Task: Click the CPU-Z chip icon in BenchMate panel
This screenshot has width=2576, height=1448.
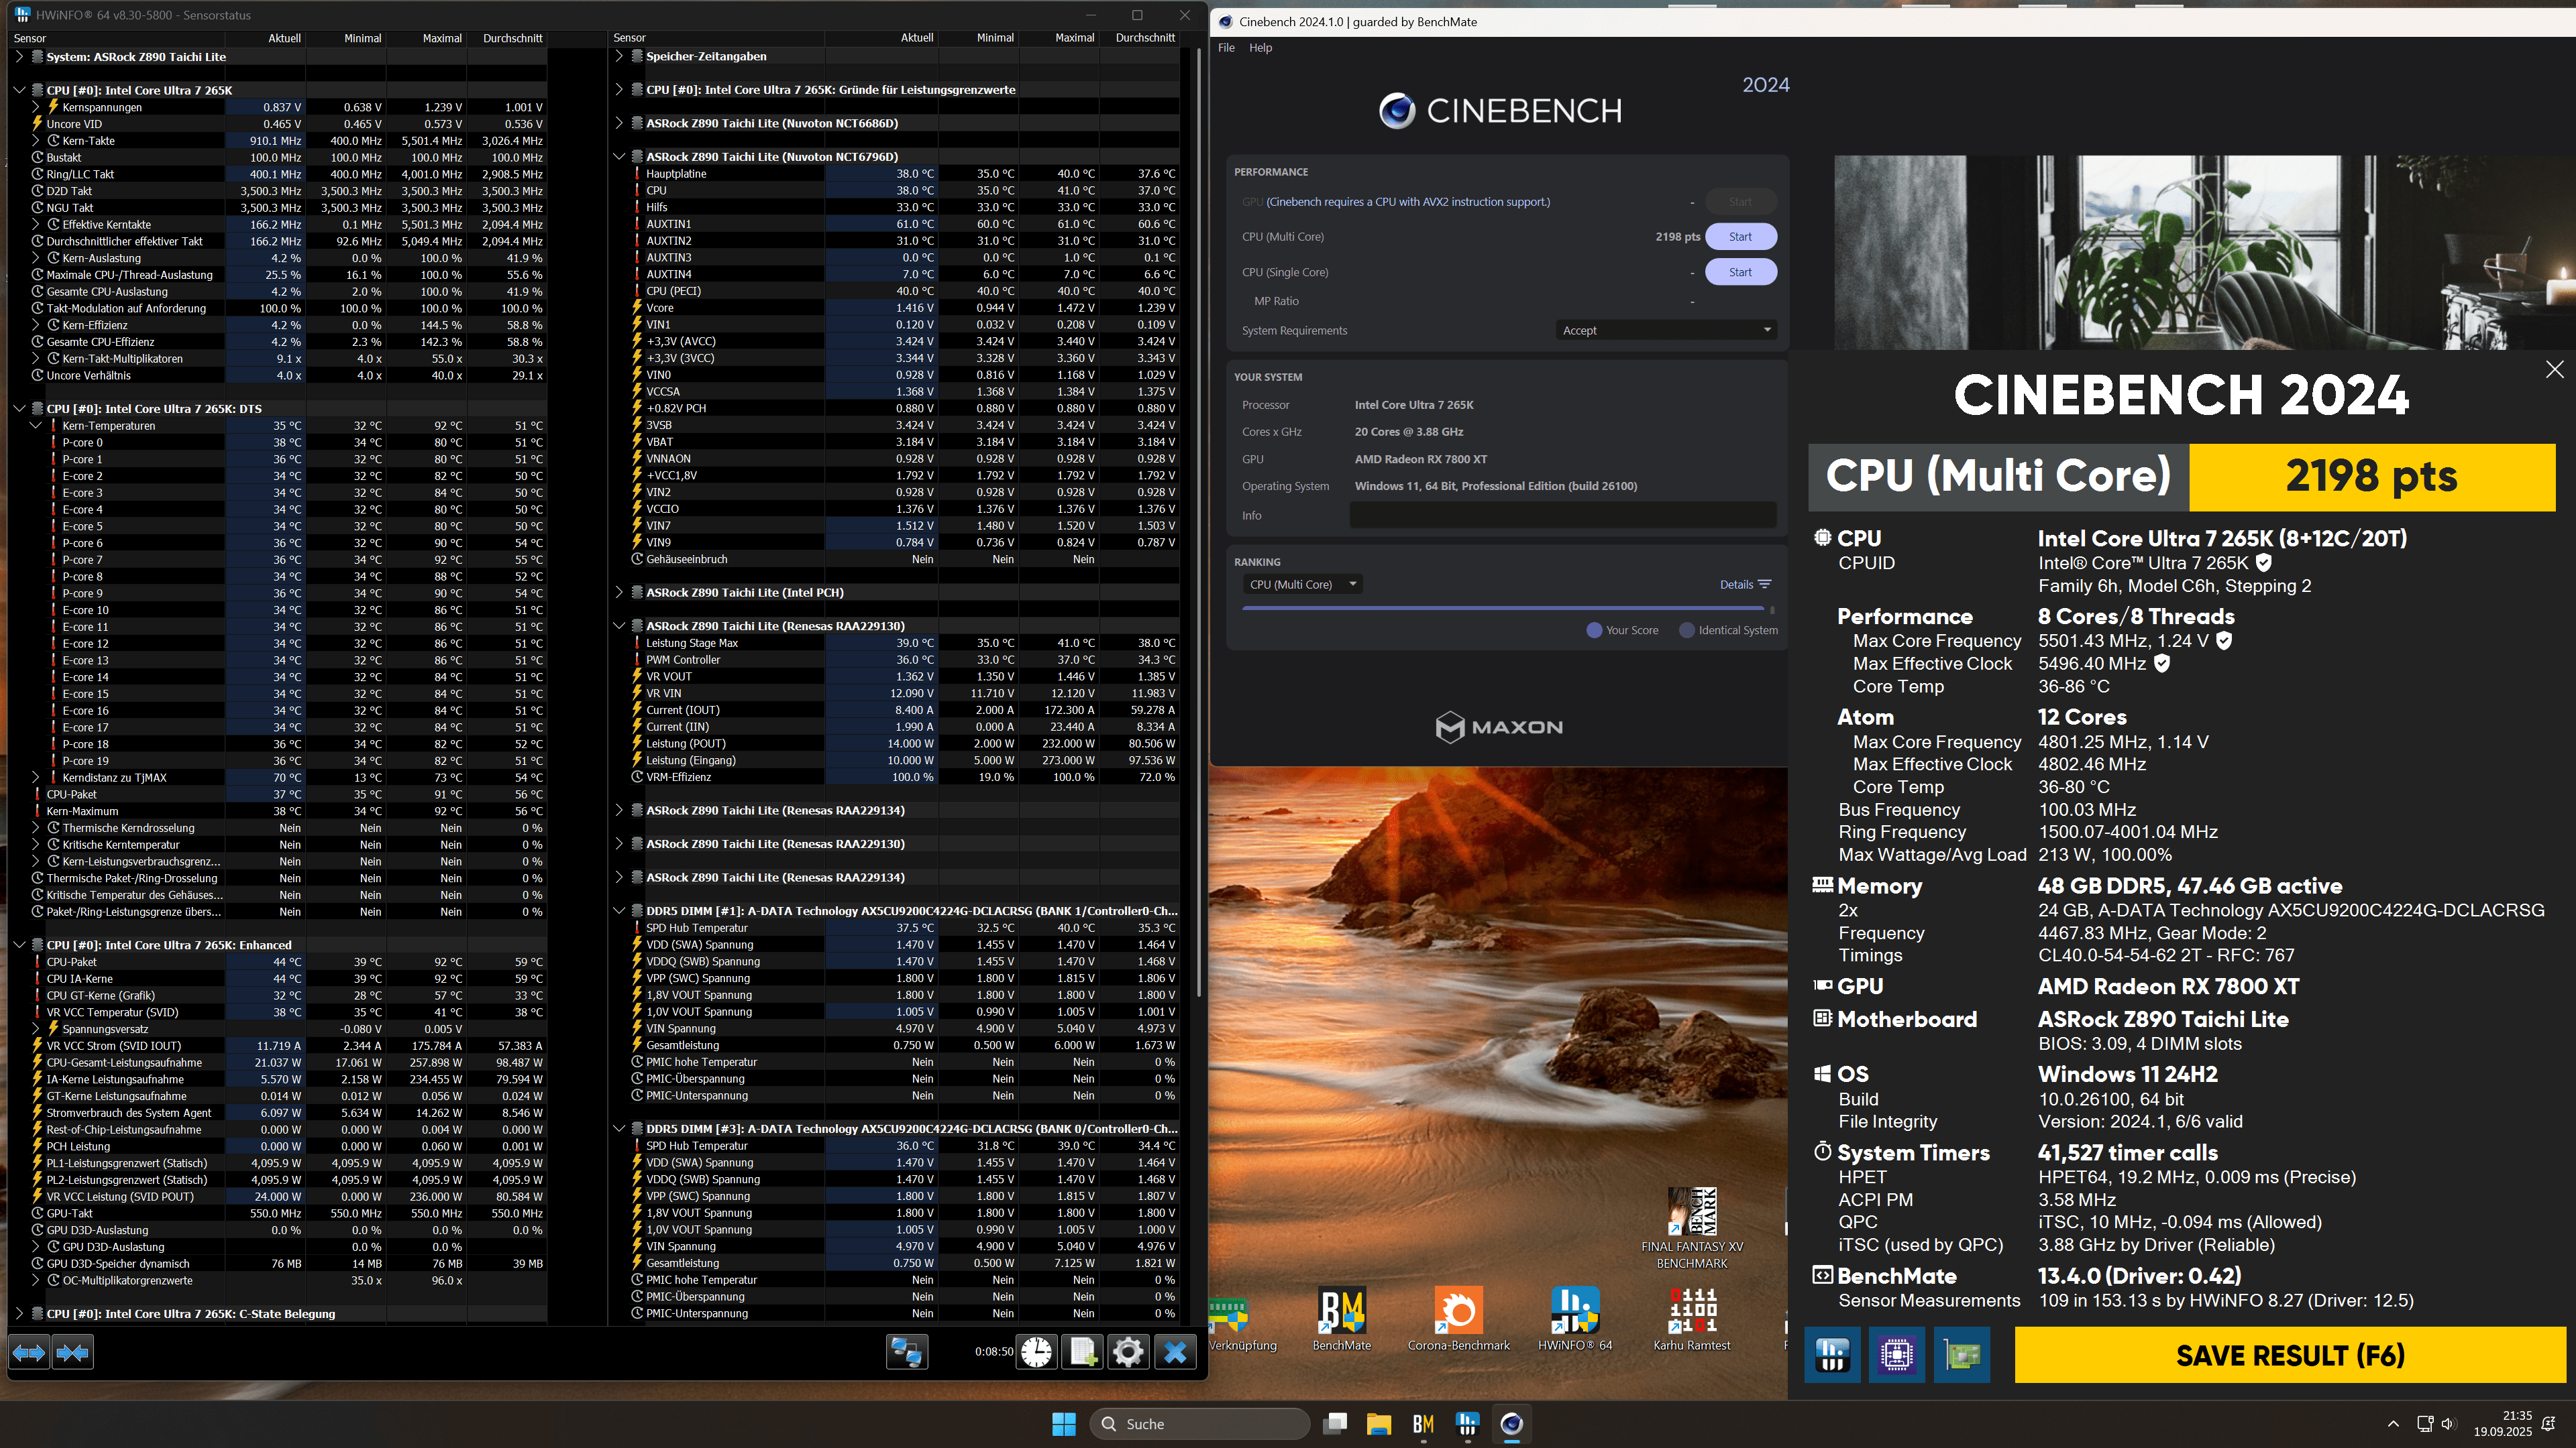Action: click(1896, 1355)
